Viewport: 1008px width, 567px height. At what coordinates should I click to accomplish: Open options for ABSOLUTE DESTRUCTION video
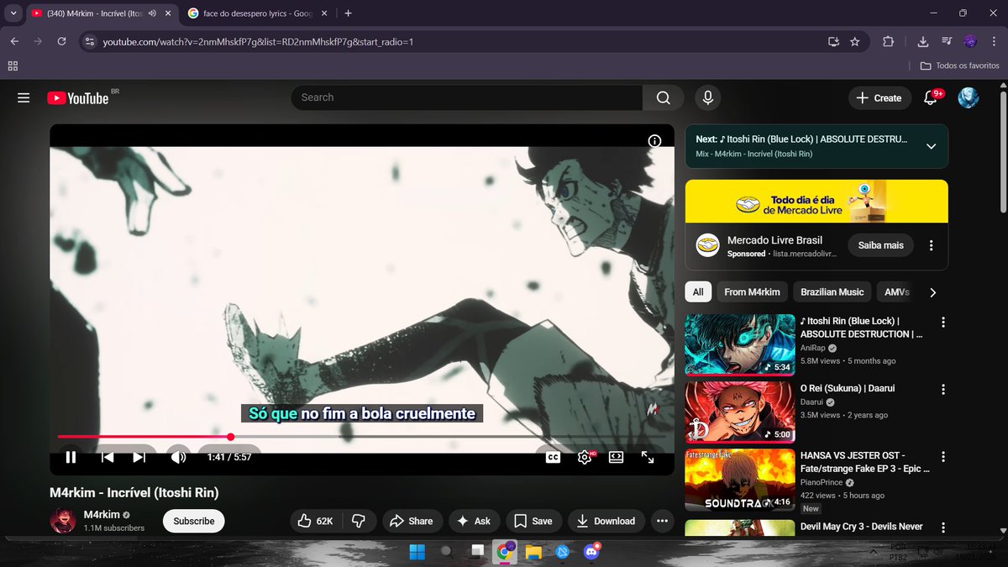tap(943, 323)
